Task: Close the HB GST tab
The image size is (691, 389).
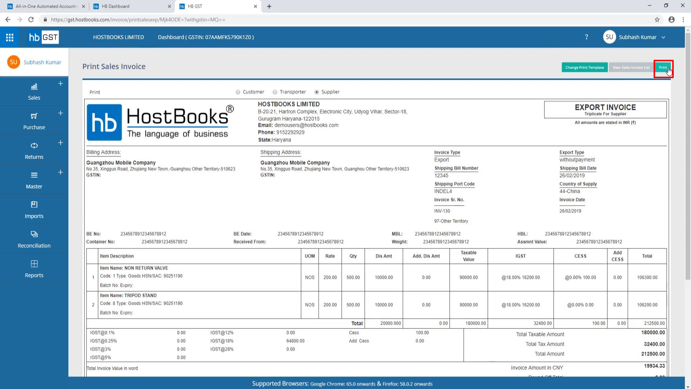Action: [256, 6]
